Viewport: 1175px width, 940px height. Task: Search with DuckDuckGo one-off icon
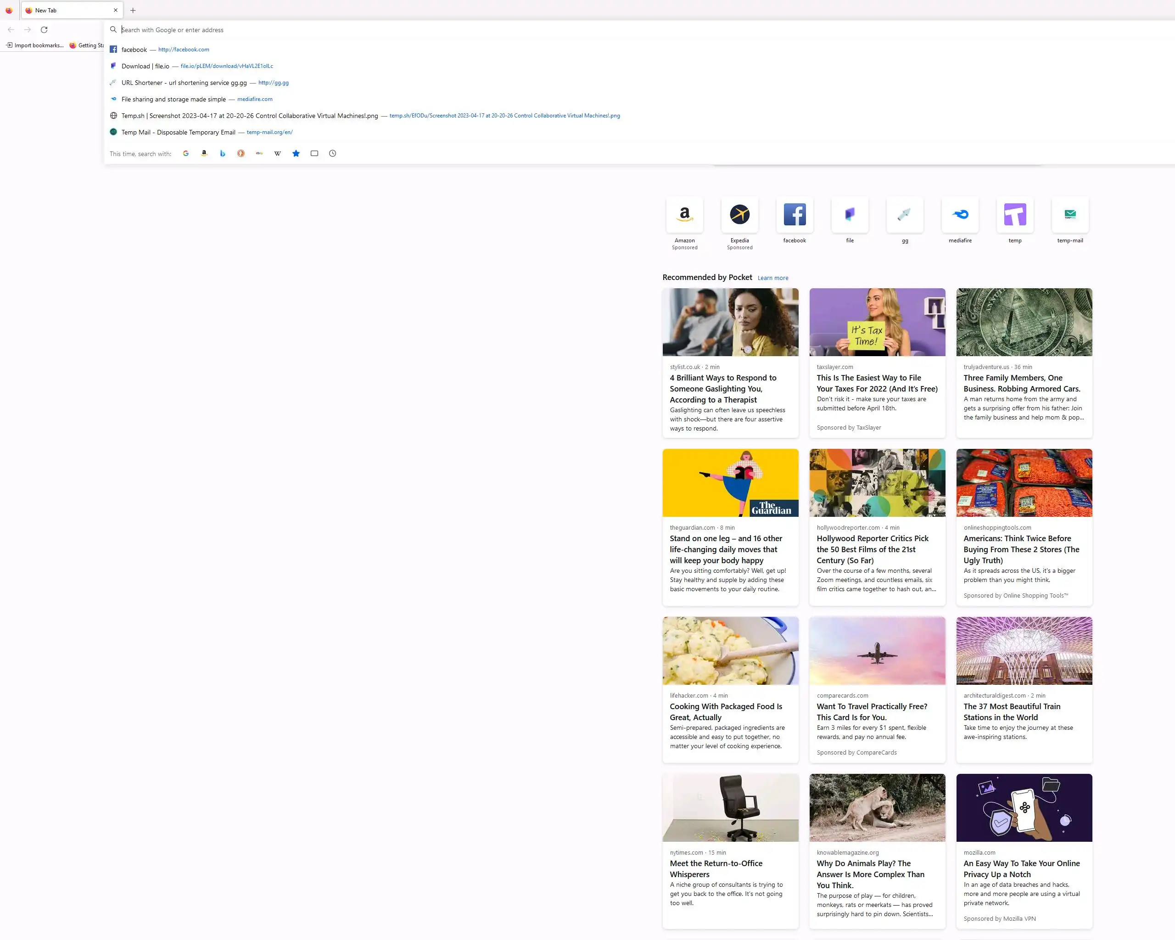pos(241,154)
